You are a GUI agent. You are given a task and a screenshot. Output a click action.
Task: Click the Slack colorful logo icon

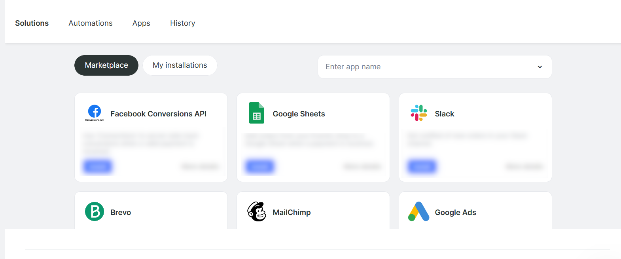tap(419, 113)
